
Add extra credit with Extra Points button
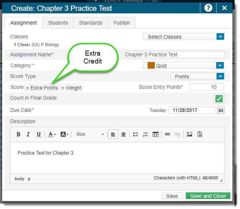[42, 88]
